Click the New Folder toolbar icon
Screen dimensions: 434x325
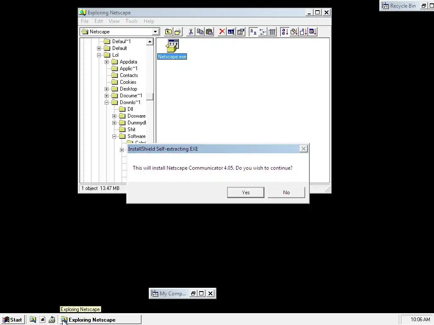pyautogui.click(x=178, y=32)
